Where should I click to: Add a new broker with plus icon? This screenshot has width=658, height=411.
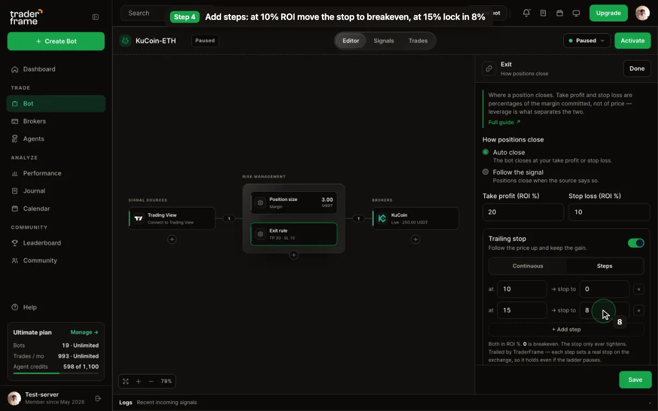pyautogui.click(x=416, y=240)
